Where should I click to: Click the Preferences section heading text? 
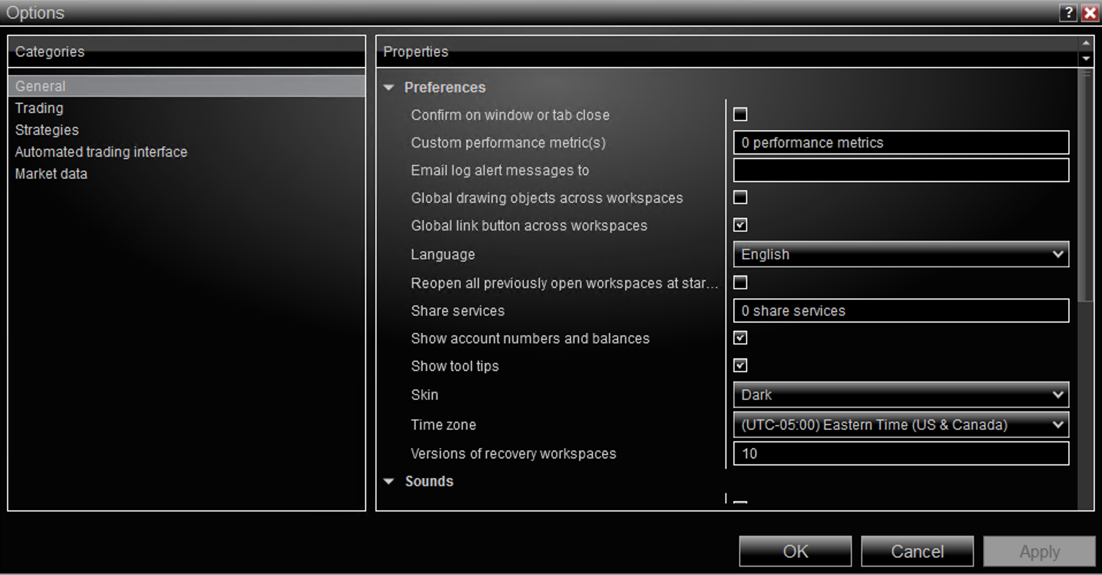pos(445,87)
